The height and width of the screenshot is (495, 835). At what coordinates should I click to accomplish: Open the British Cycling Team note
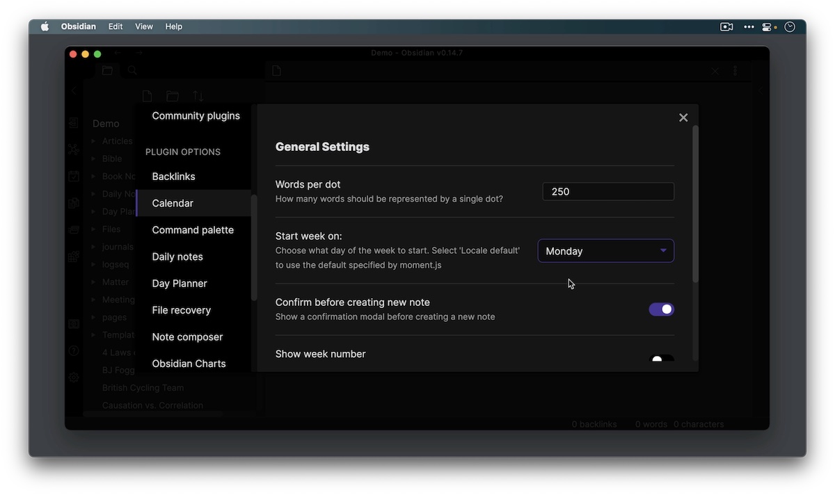point(143,387)
